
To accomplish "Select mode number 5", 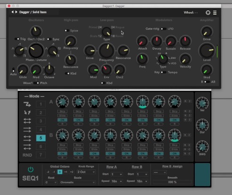I will 41,138.
